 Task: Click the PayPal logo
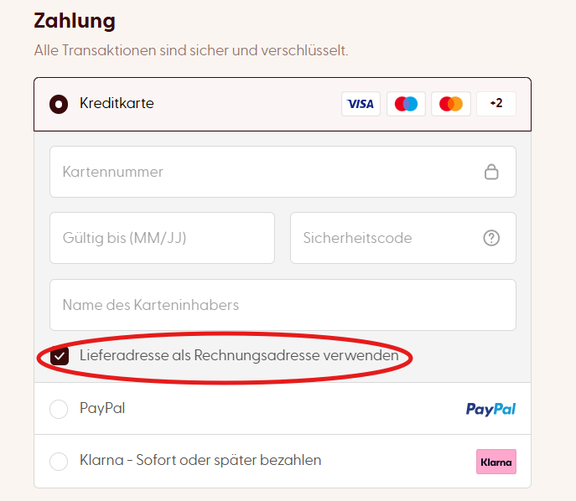tap(490, 409)
